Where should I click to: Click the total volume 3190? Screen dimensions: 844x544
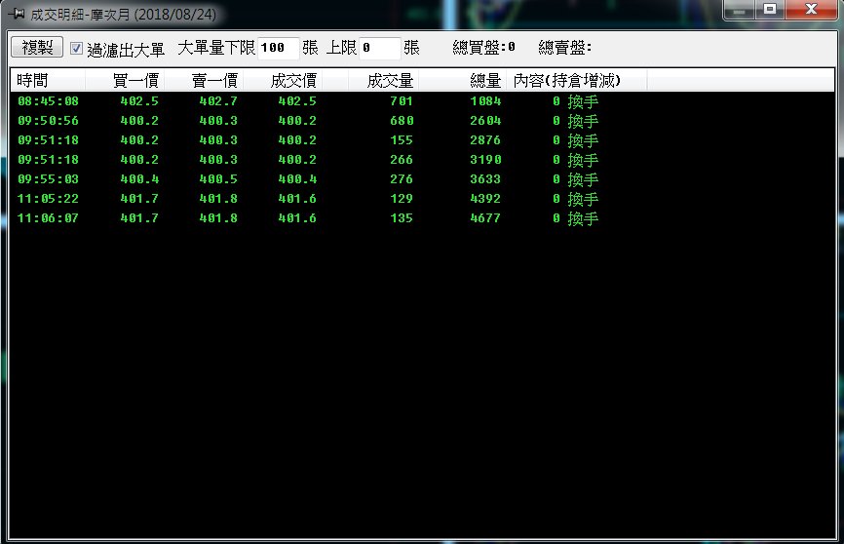(x=485, y=160)
